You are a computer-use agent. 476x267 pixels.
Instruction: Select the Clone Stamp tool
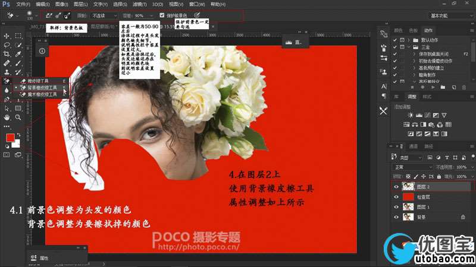7,72
